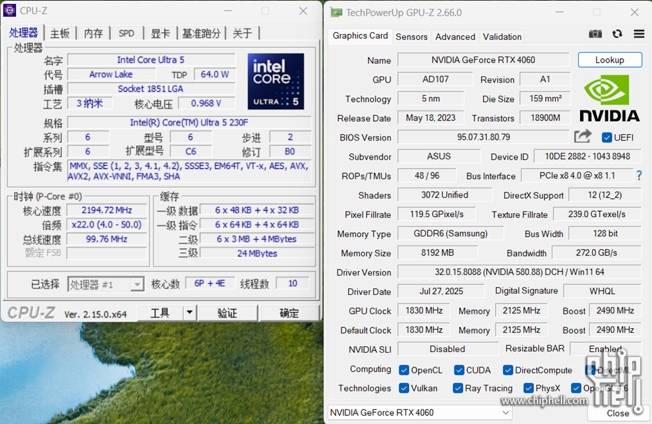This screenshot has width=652, height=424.
Task: Click the Pixel Fillrate value 119.5 GPixel/s
Action: point(436,214)
